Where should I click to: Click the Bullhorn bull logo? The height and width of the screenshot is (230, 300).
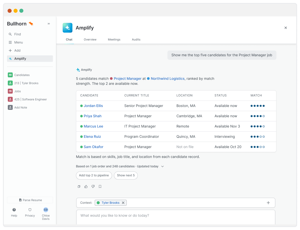(31, 24)
